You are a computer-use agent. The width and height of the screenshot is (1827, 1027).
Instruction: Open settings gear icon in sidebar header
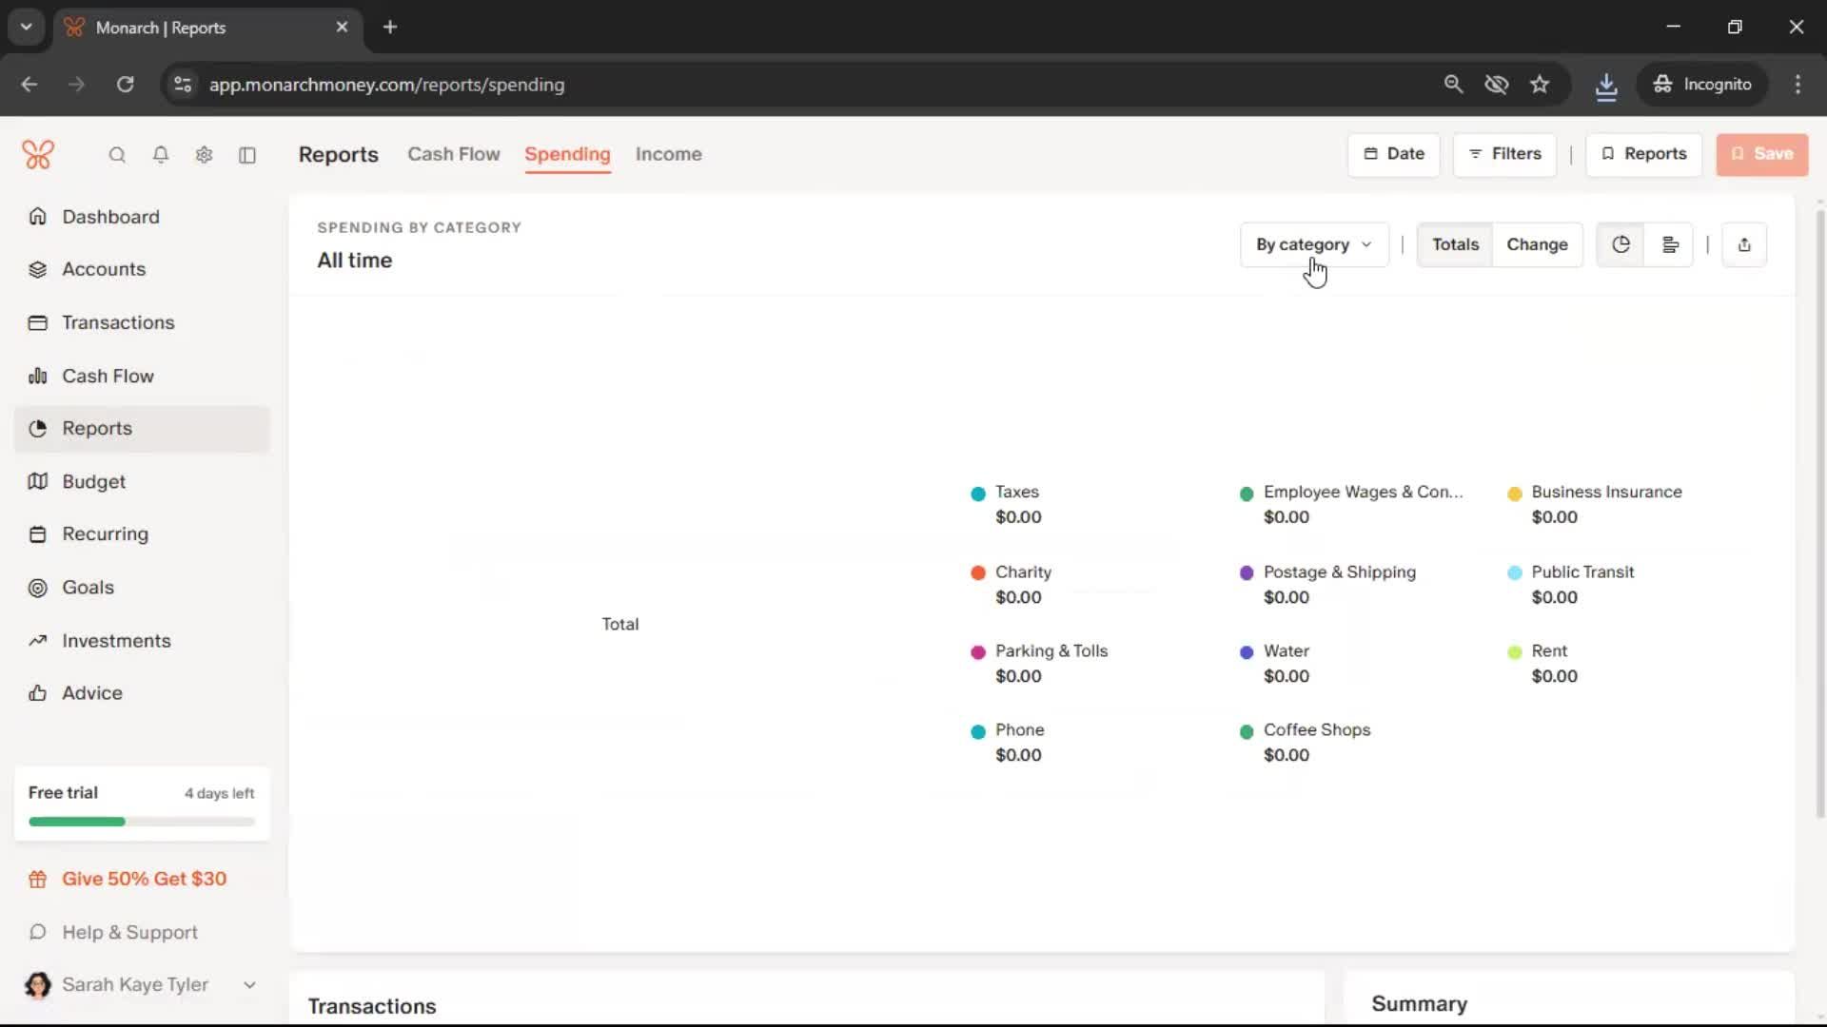click(204, 155)
